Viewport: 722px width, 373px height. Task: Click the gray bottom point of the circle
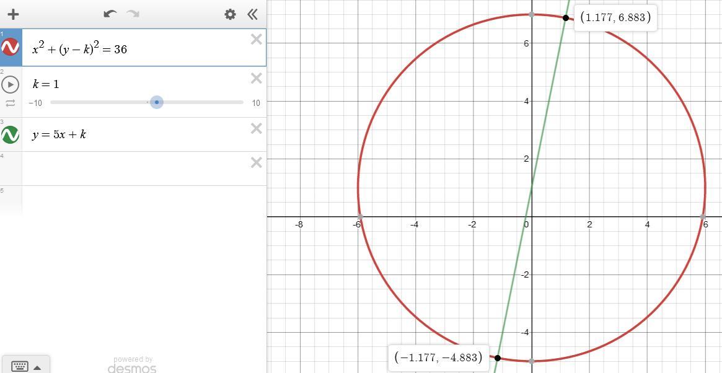(x=531, y=361)
